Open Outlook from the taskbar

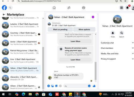pos(50,94)
